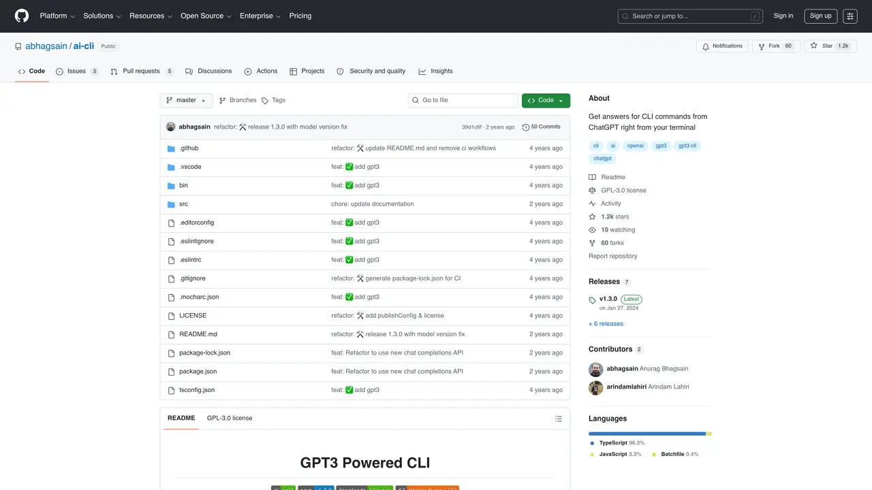This screenshot has width=872, height=490.
Task: Open .mocharc.json file
Action: [199, 297]
